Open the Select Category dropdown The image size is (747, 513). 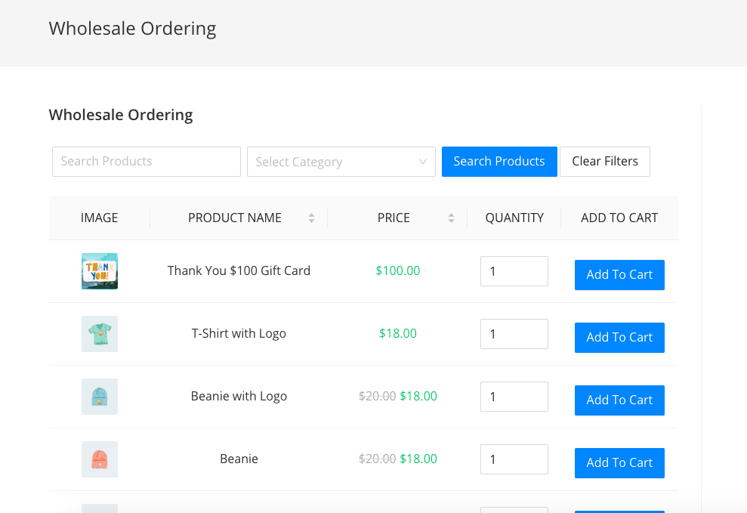(x=341, y=162)
